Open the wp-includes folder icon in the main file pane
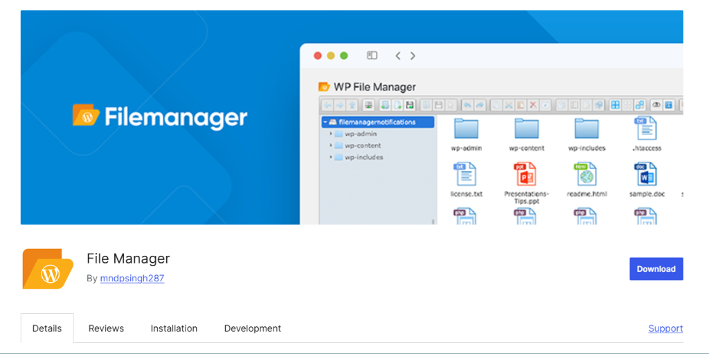This screenshot has height=354, width=709. click(586, 129)
